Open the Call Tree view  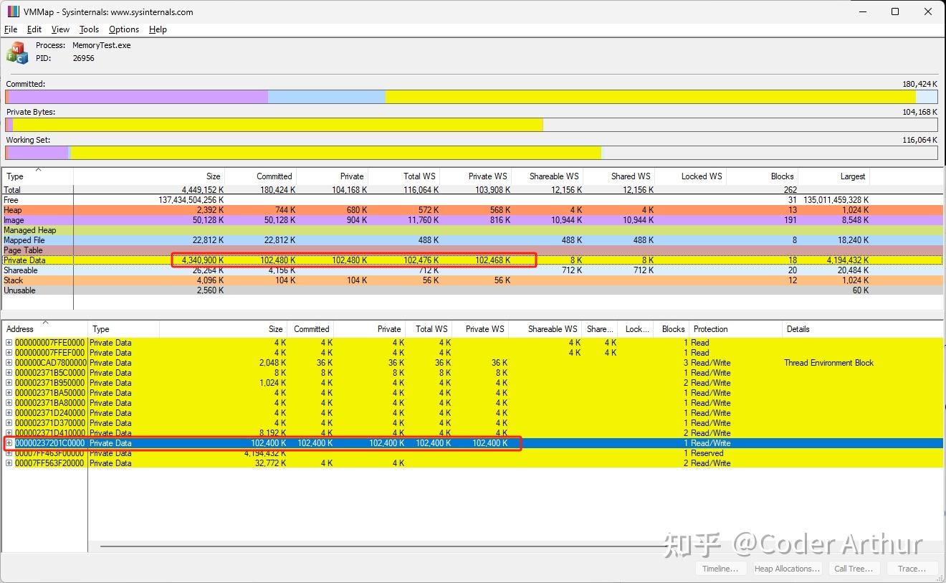coord(854,568)
